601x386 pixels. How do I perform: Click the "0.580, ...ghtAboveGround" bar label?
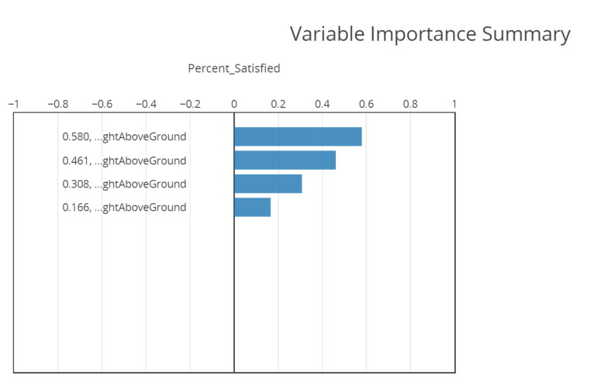[x=124, y=136]
